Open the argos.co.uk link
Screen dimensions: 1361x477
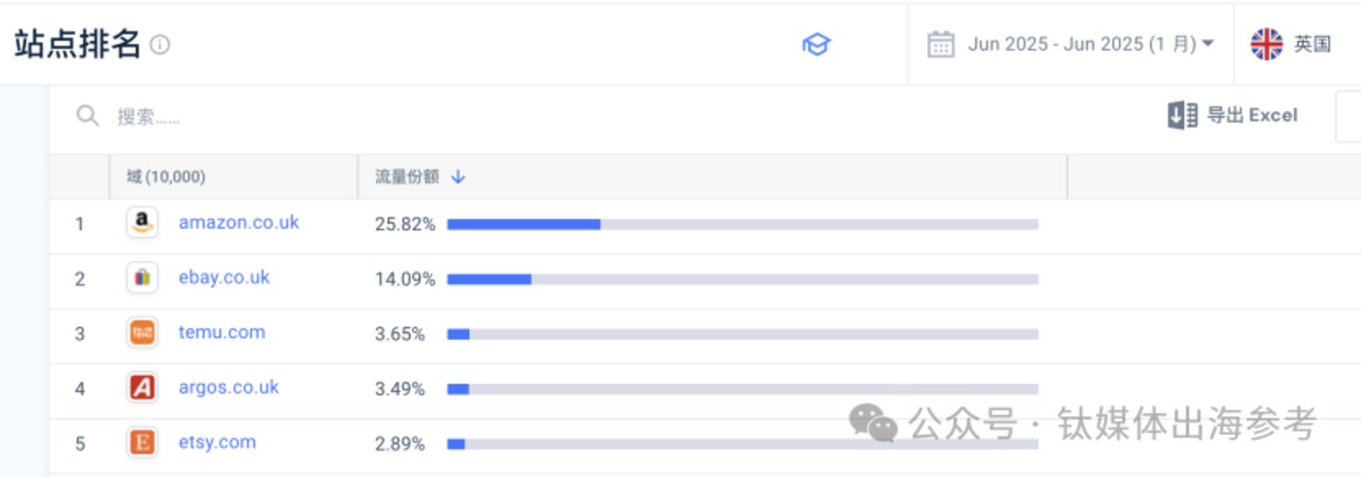229,388
